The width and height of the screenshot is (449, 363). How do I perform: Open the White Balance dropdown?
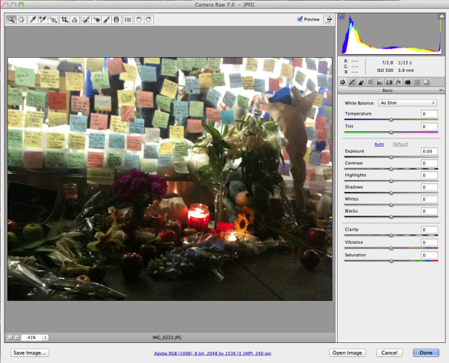[407, 102]
